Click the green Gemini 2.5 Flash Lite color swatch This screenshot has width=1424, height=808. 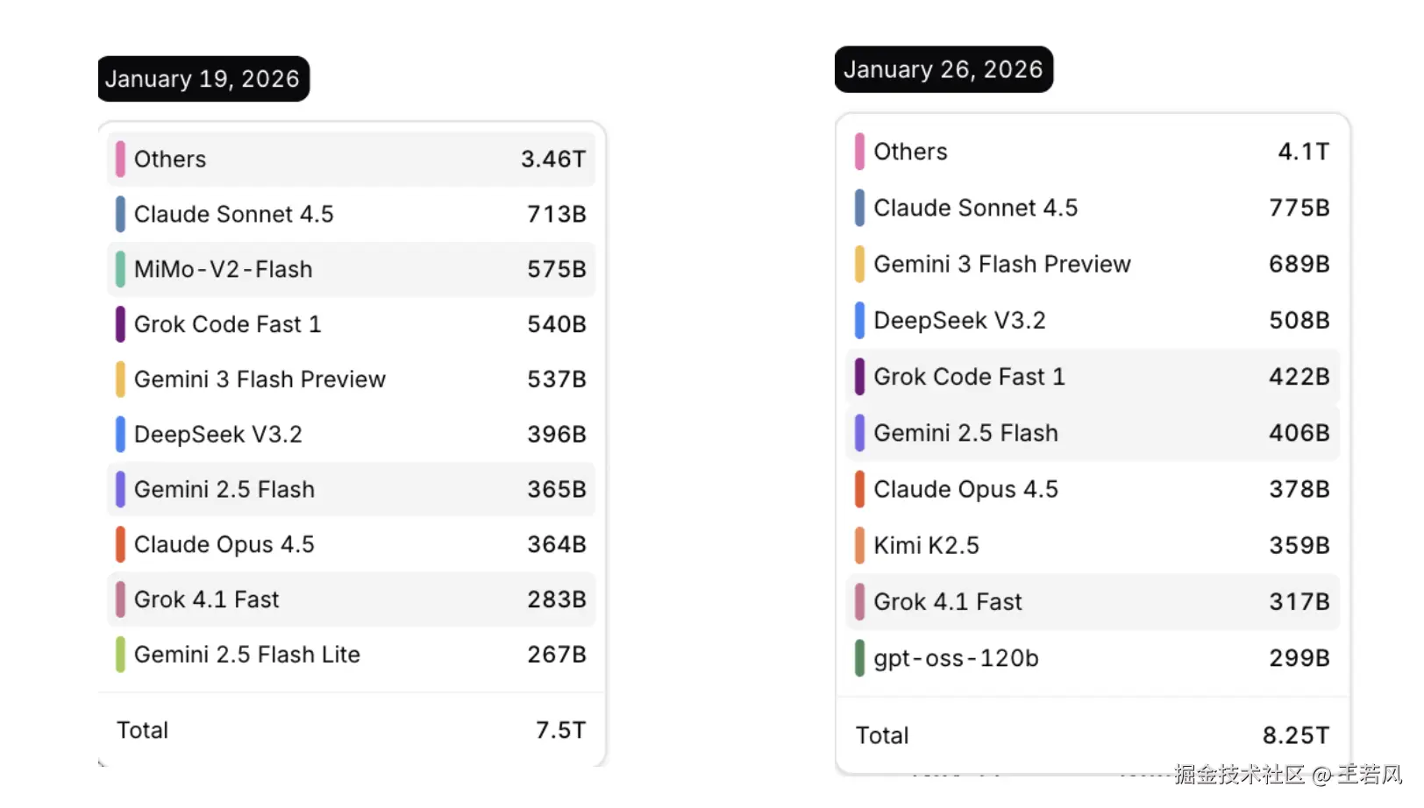120,655
